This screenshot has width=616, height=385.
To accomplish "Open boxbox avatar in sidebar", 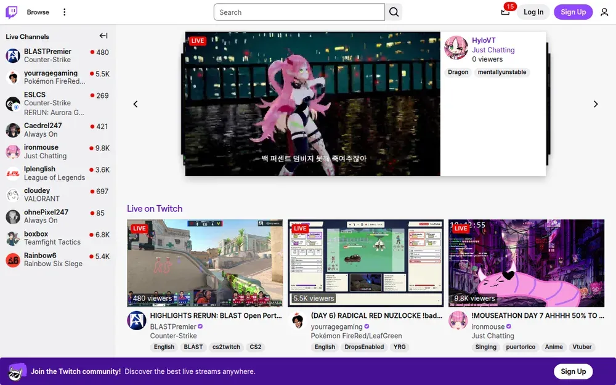I will pos(13,238).
